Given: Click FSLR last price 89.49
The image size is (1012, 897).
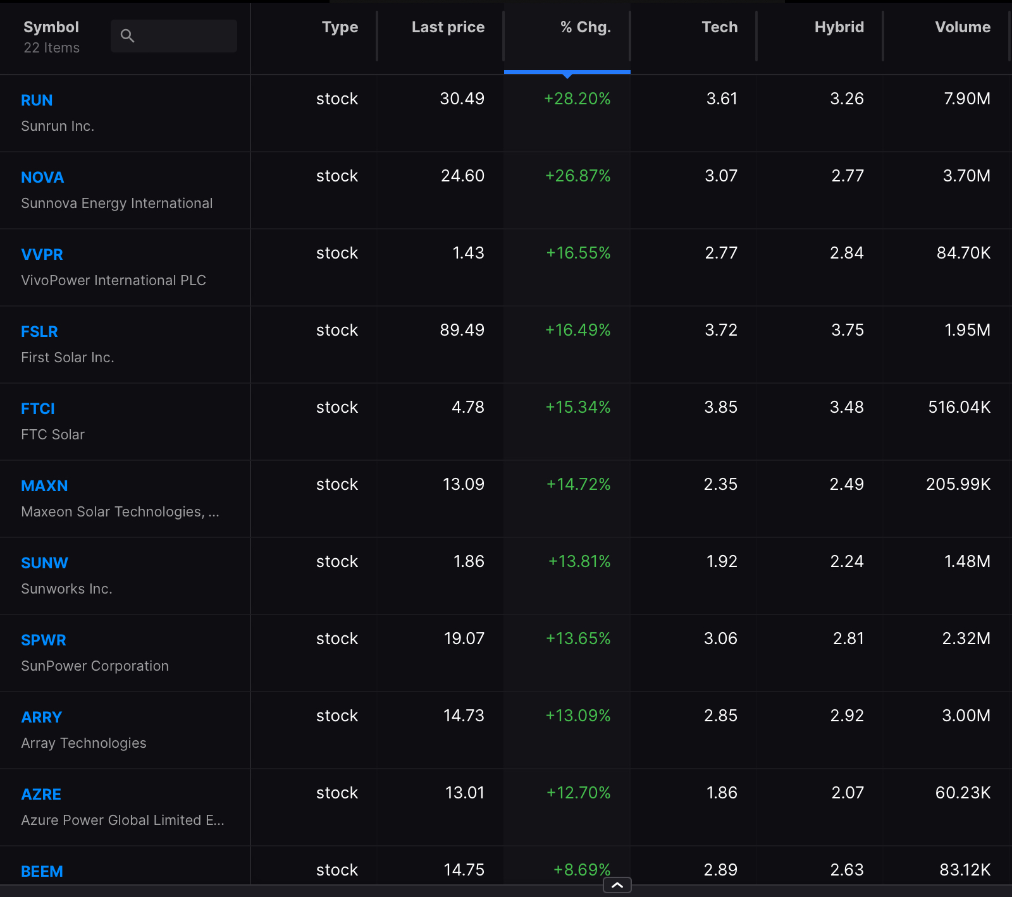Looking at the screenshot, I should pyautogui.click(x=462, y=331).
